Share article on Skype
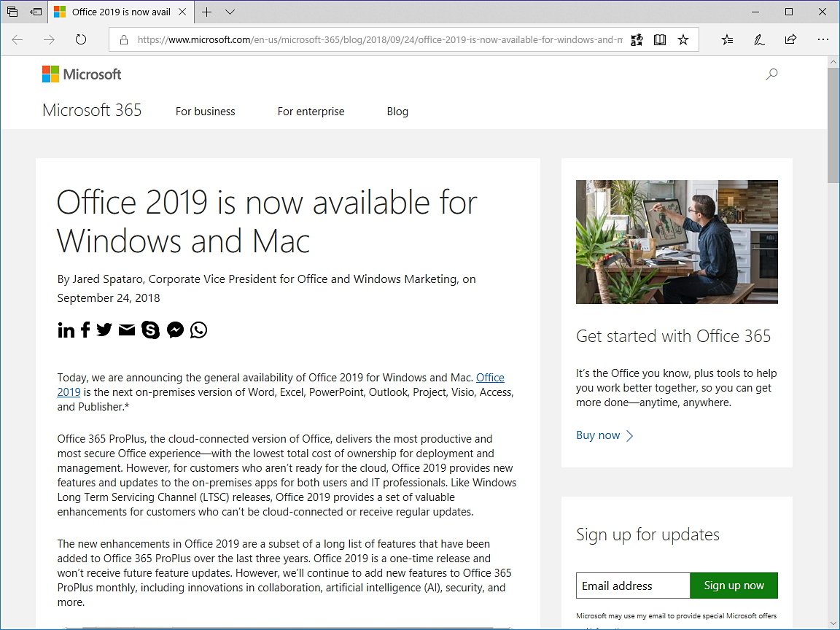Screen dimensions: 840x630 [150, 330]
